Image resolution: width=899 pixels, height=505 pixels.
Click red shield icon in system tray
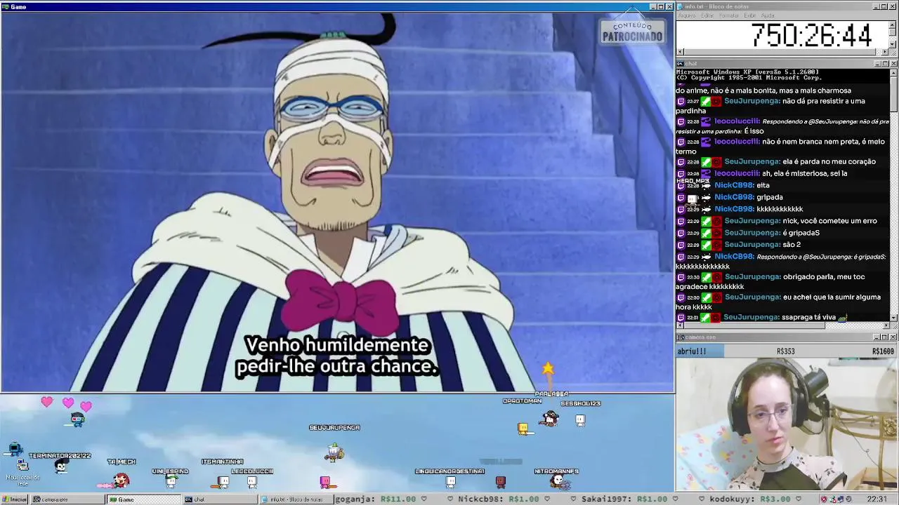(824, 499)
